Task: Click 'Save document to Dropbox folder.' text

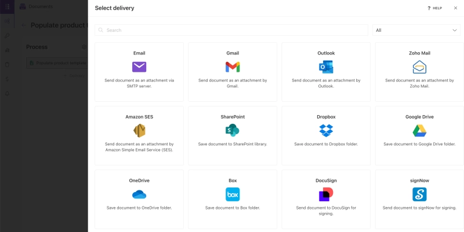Action: [x=326, y=144]
